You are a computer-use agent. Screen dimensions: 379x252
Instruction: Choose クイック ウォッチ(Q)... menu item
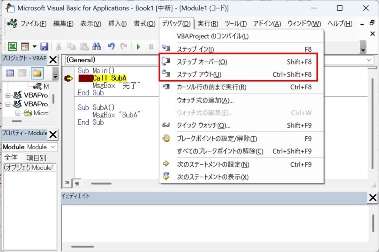(241, 125)
